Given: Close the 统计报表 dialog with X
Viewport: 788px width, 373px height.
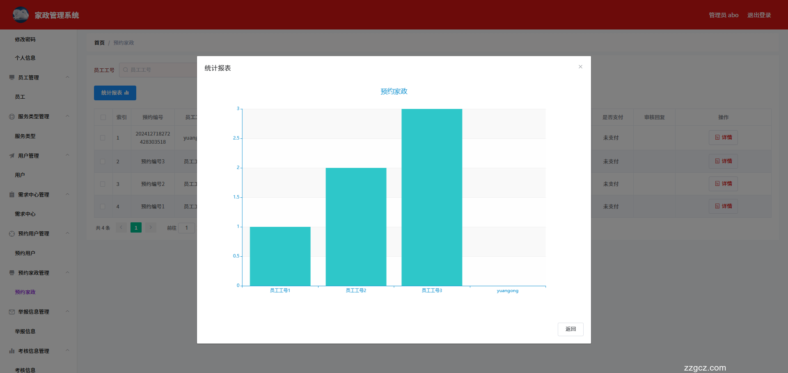Looking at the screenshot, I should [580, 67].
